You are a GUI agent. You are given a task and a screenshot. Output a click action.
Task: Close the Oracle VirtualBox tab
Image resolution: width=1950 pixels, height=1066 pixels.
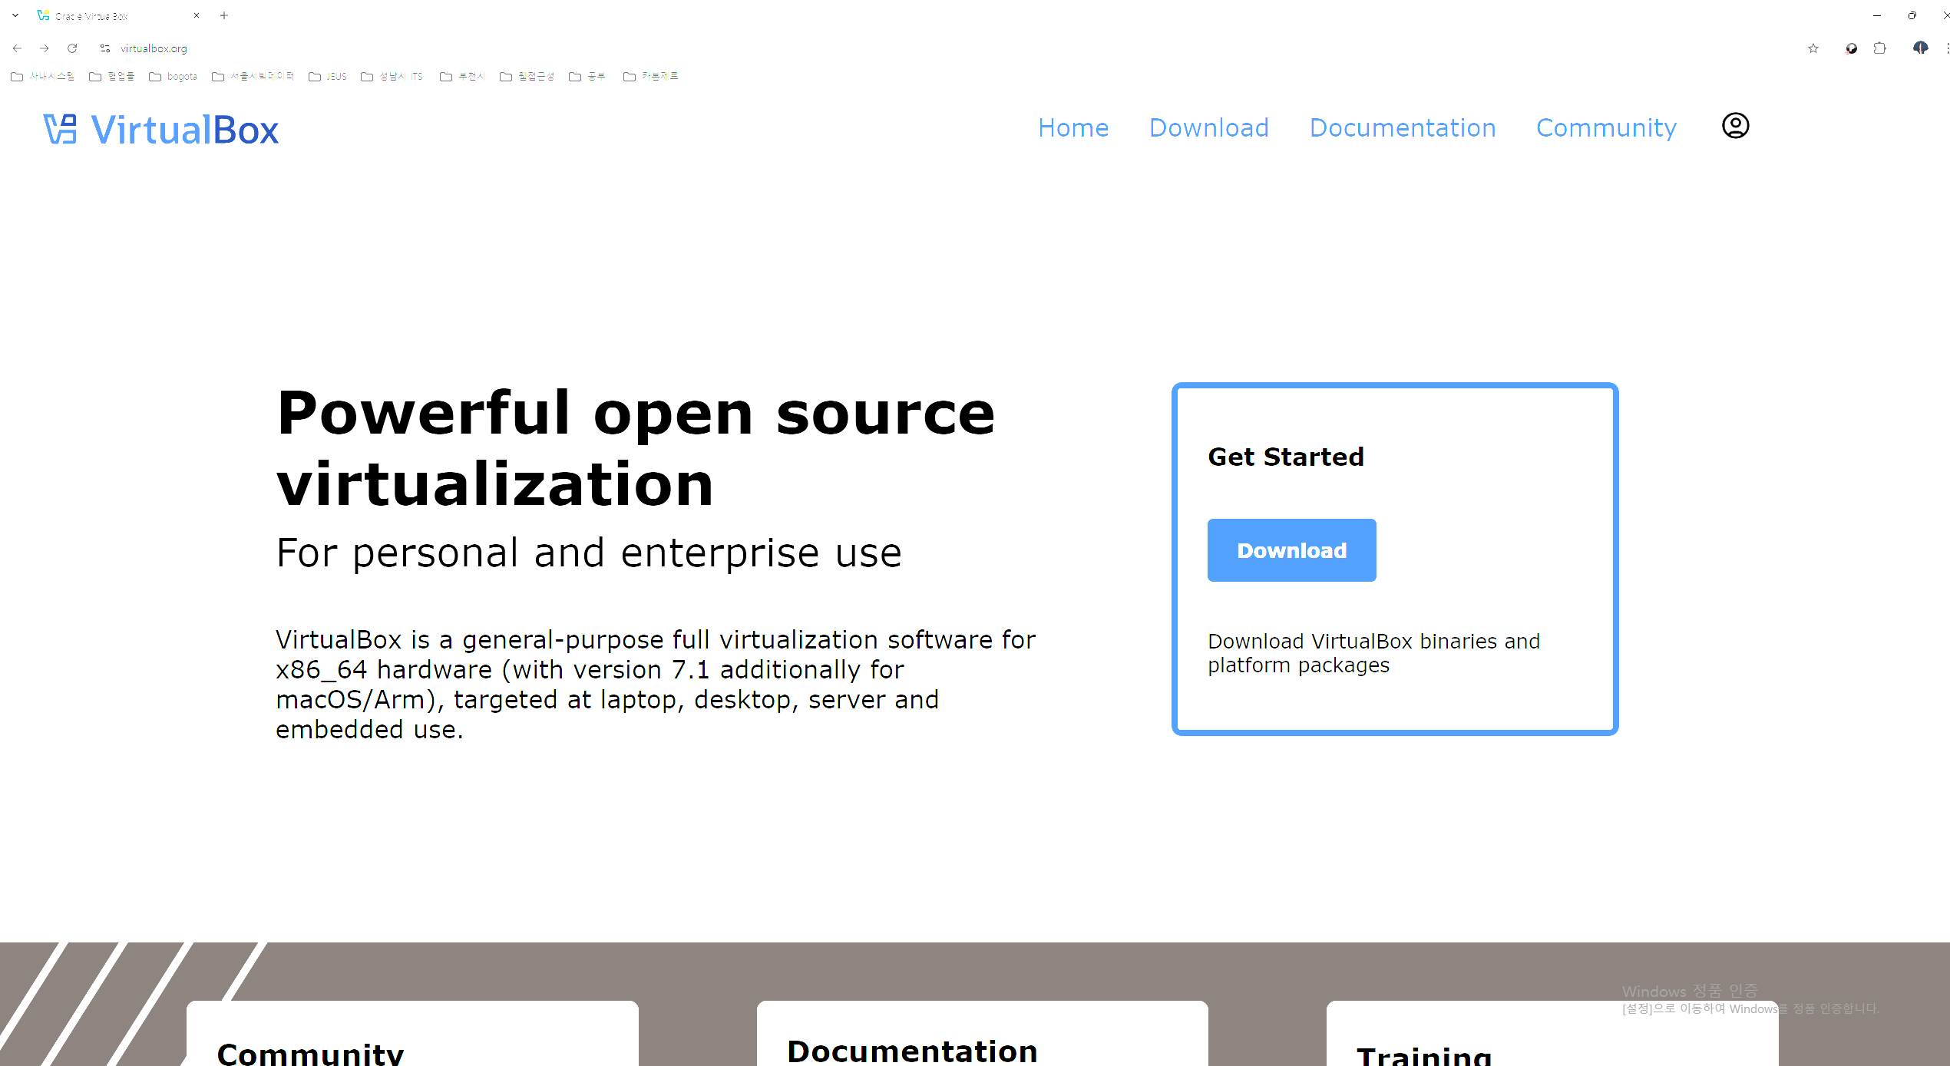[x=197, y=15]
